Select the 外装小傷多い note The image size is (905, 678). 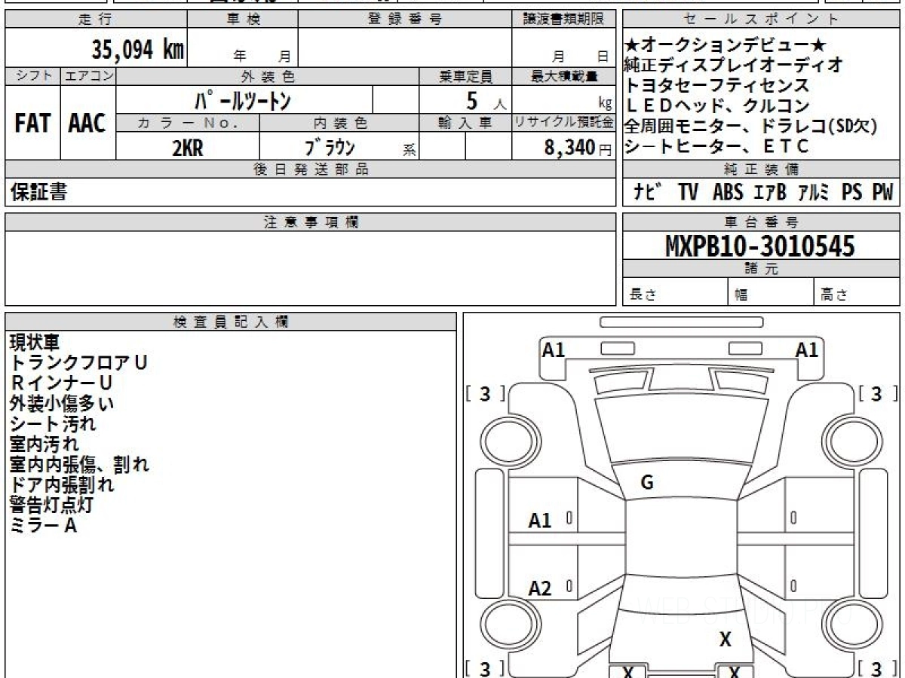[62, 403]
